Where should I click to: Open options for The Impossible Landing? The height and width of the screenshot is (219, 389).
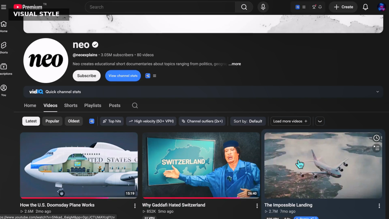379,206
